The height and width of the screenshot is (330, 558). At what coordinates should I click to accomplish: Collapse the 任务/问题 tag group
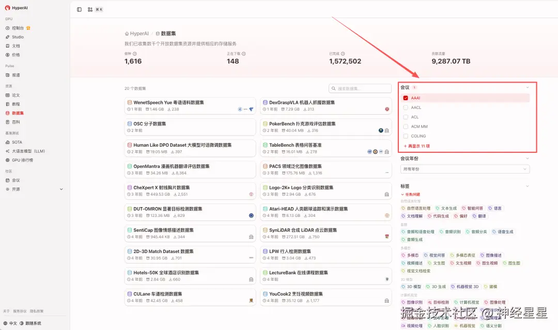tap(411, 195)
